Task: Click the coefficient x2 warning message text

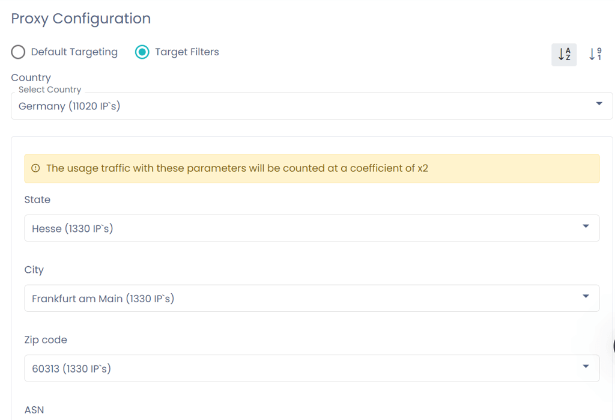Action: click(x=237, y=168)
